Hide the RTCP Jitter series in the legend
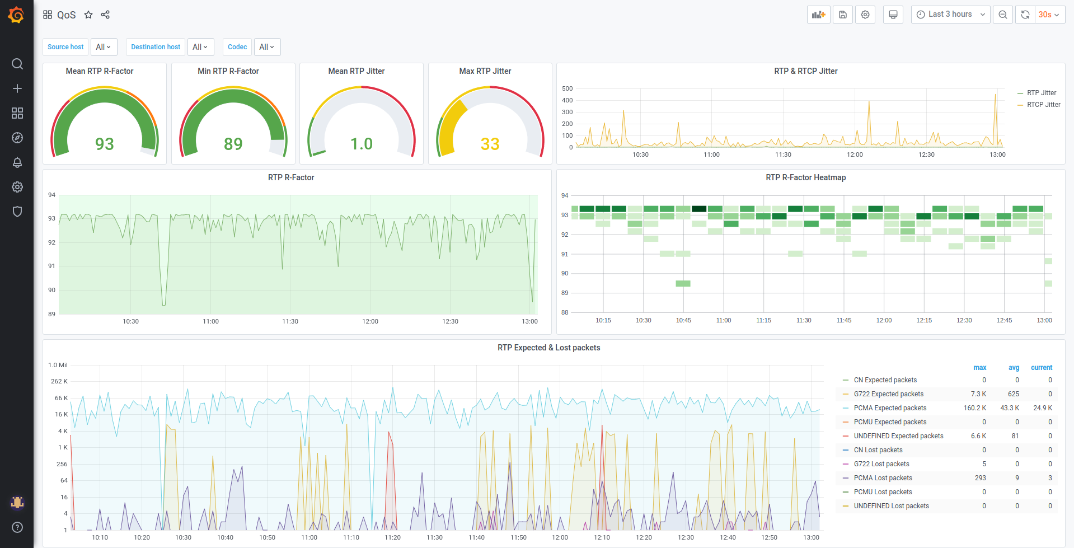Viewport: 1074px width, 548px height. pos(1043,104)
